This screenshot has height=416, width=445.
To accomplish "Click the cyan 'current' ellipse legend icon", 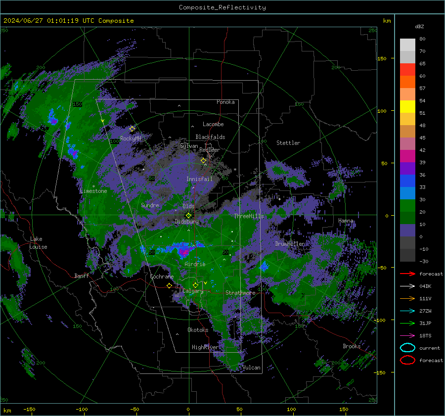I will 407,348.
